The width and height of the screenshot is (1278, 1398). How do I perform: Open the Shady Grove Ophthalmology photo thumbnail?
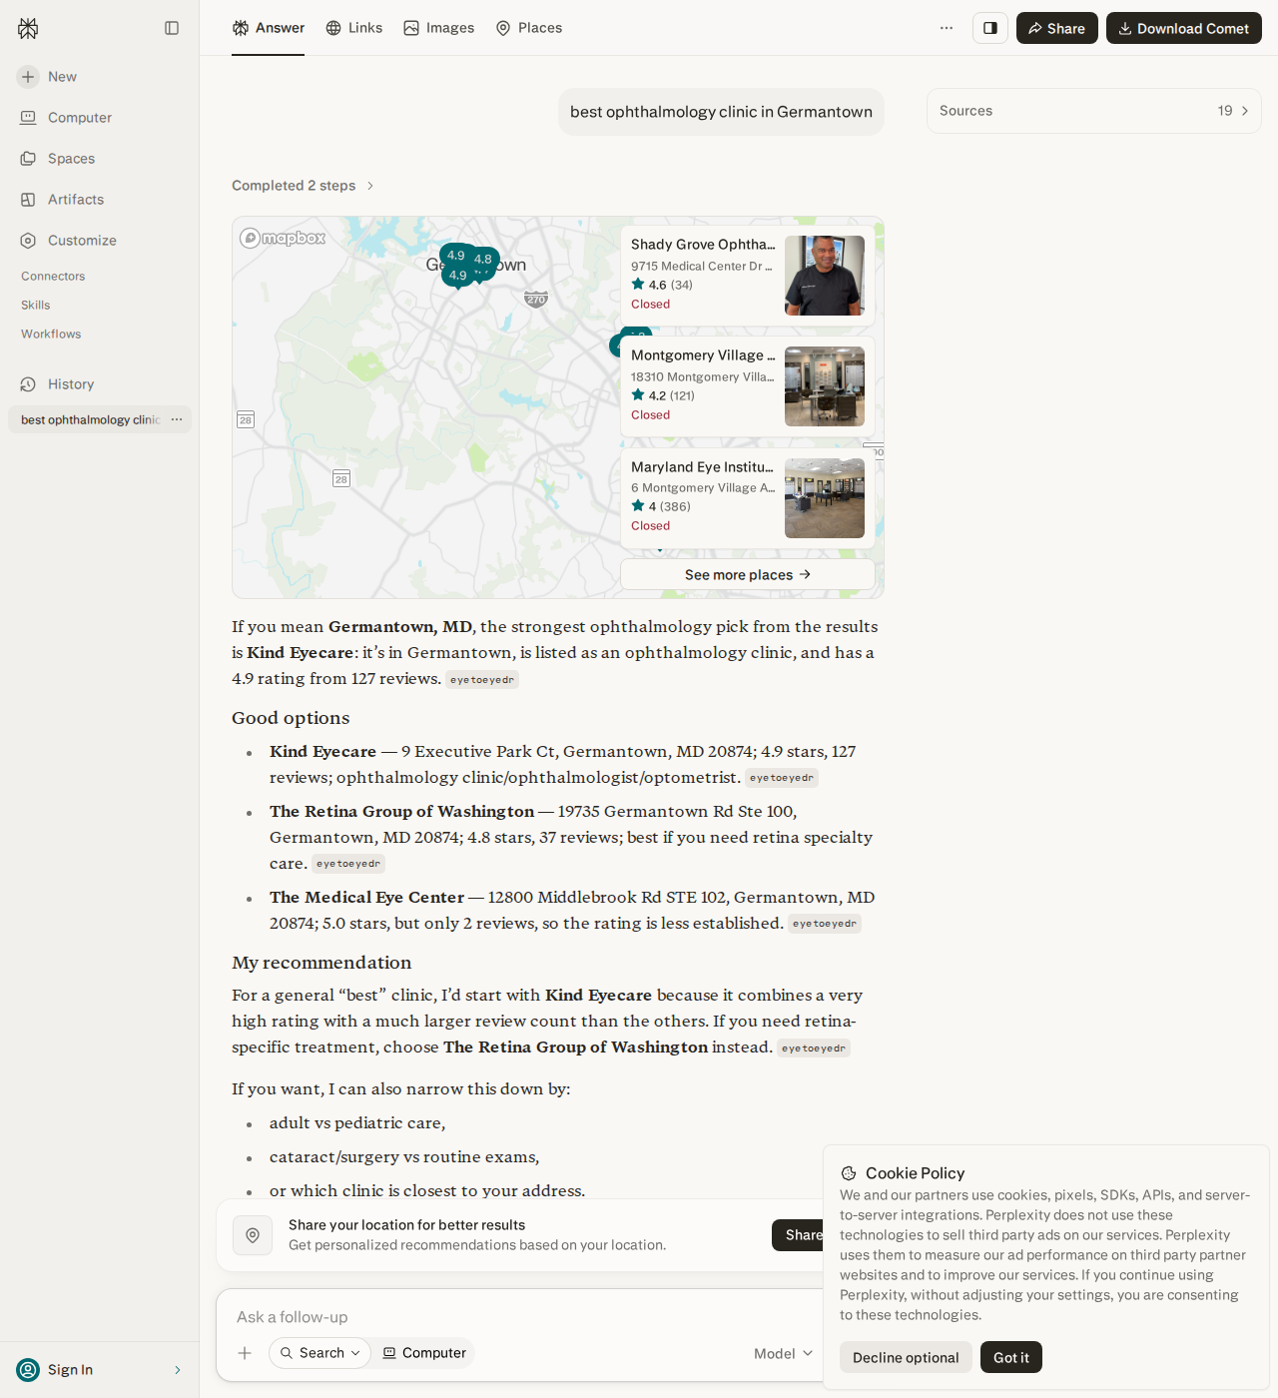825,276
